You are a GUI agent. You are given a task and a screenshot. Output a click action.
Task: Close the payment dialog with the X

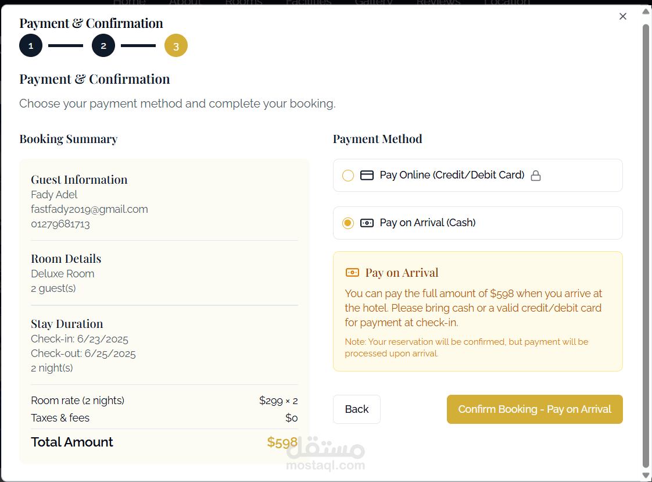[623, 16]
